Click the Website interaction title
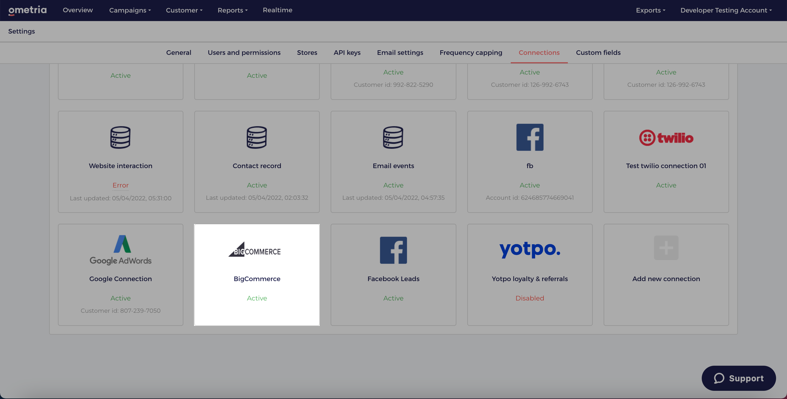The width and height of the screenshot is (787, 399). click(x=120, y=166)
